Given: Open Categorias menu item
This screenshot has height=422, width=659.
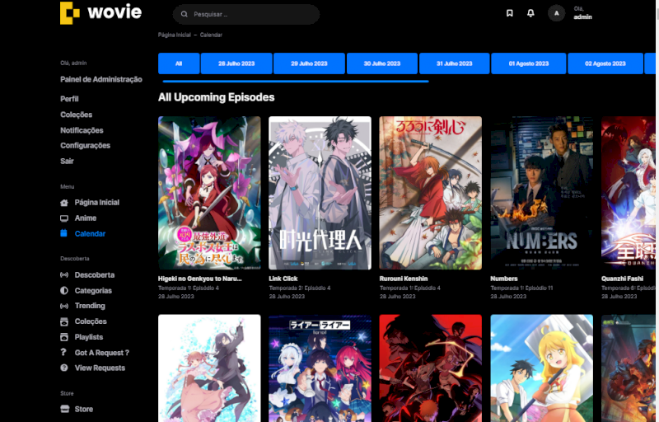Looking at the screenshot, I should (93, 290).
